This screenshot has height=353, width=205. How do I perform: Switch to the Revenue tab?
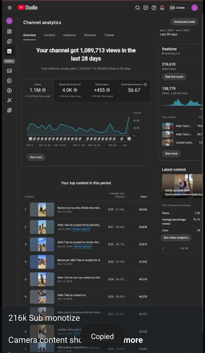[x=90, y=35]
